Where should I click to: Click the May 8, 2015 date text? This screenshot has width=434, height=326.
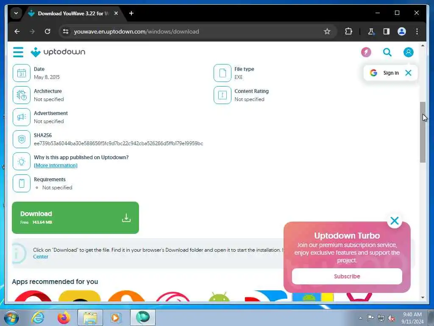click(x=47, y=77)
